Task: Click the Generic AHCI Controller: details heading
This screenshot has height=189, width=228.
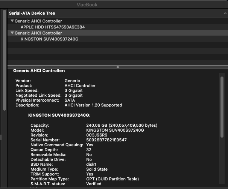Action: [39, 70]
